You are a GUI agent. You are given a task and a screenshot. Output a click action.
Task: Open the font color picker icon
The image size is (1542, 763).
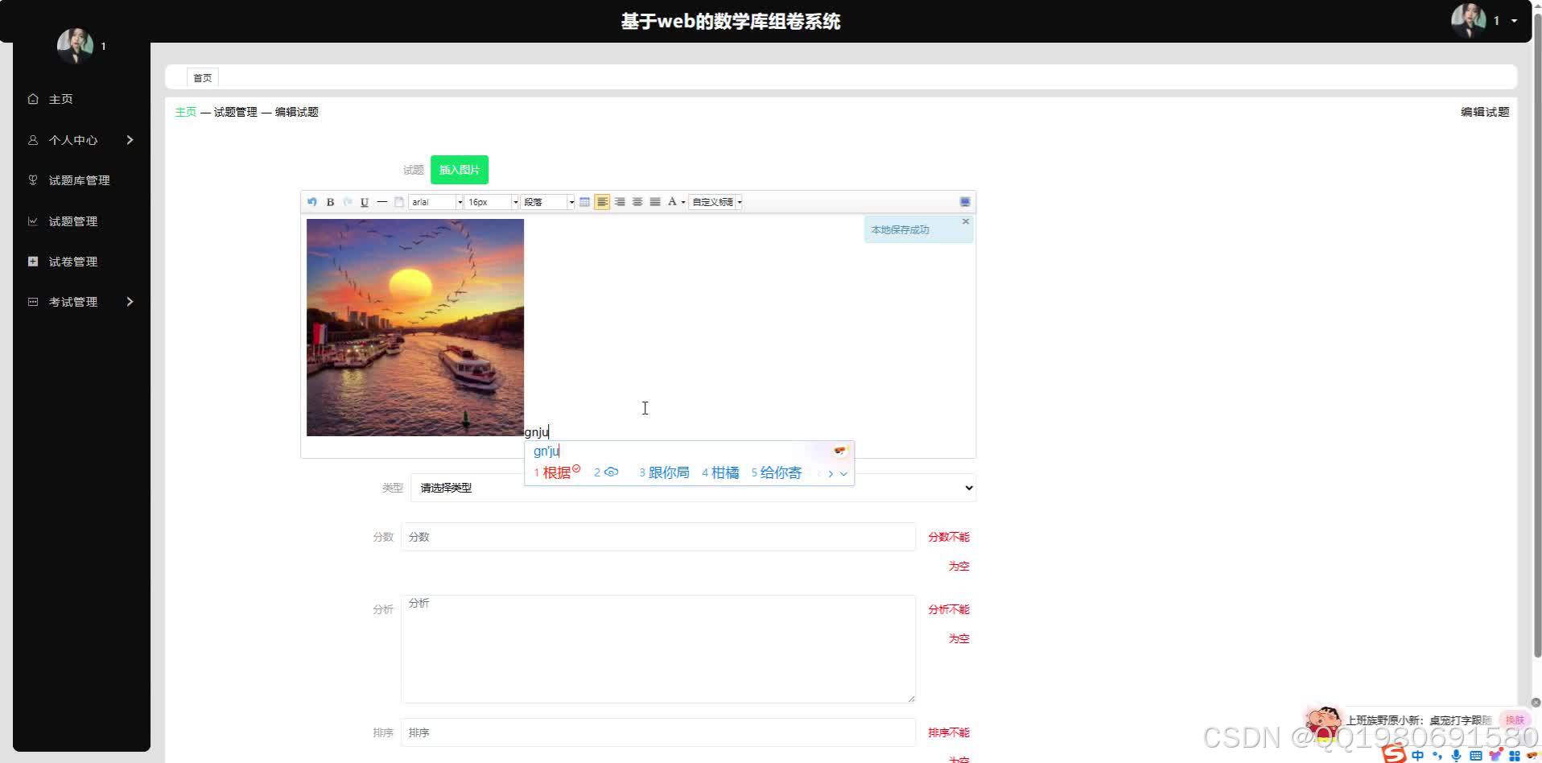pos(674,201)
